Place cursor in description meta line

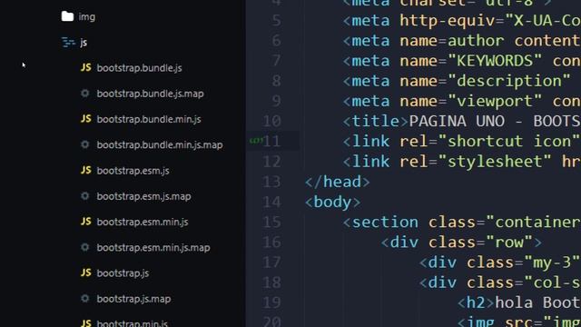457,81
